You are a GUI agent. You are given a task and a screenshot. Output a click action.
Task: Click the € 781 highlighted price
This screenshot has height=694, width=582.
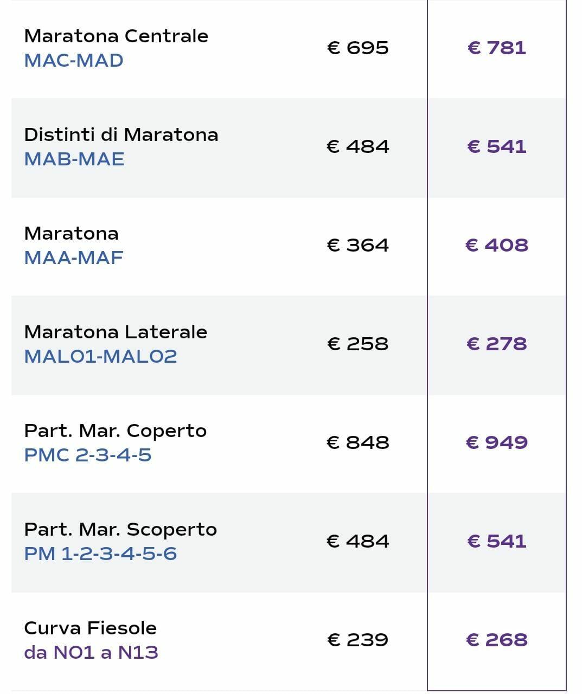497,48
